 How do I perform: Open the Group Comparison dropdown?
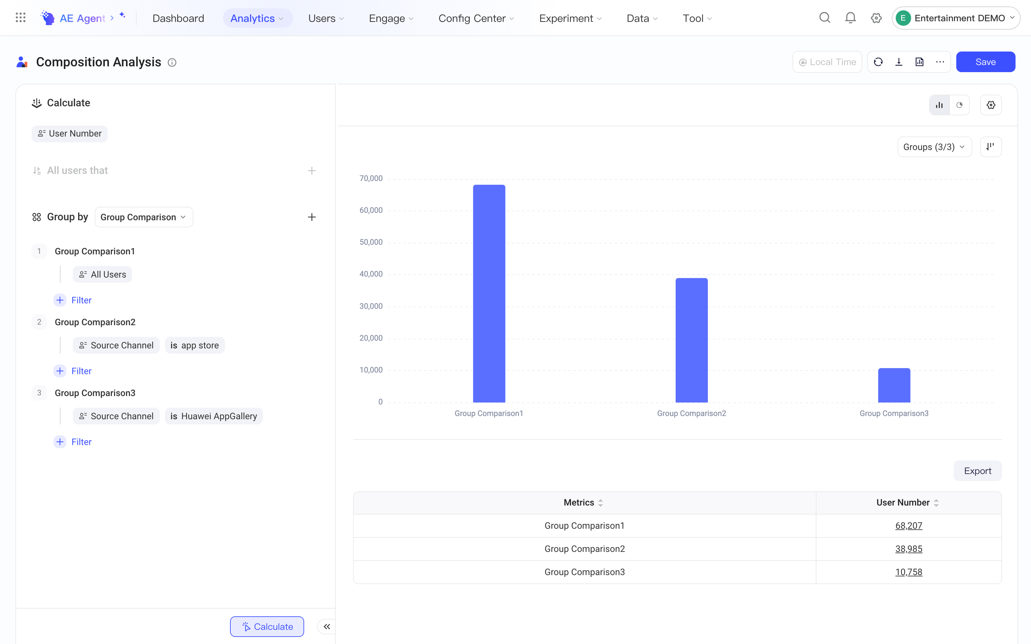pyautogui.click(x=144, y=217)
